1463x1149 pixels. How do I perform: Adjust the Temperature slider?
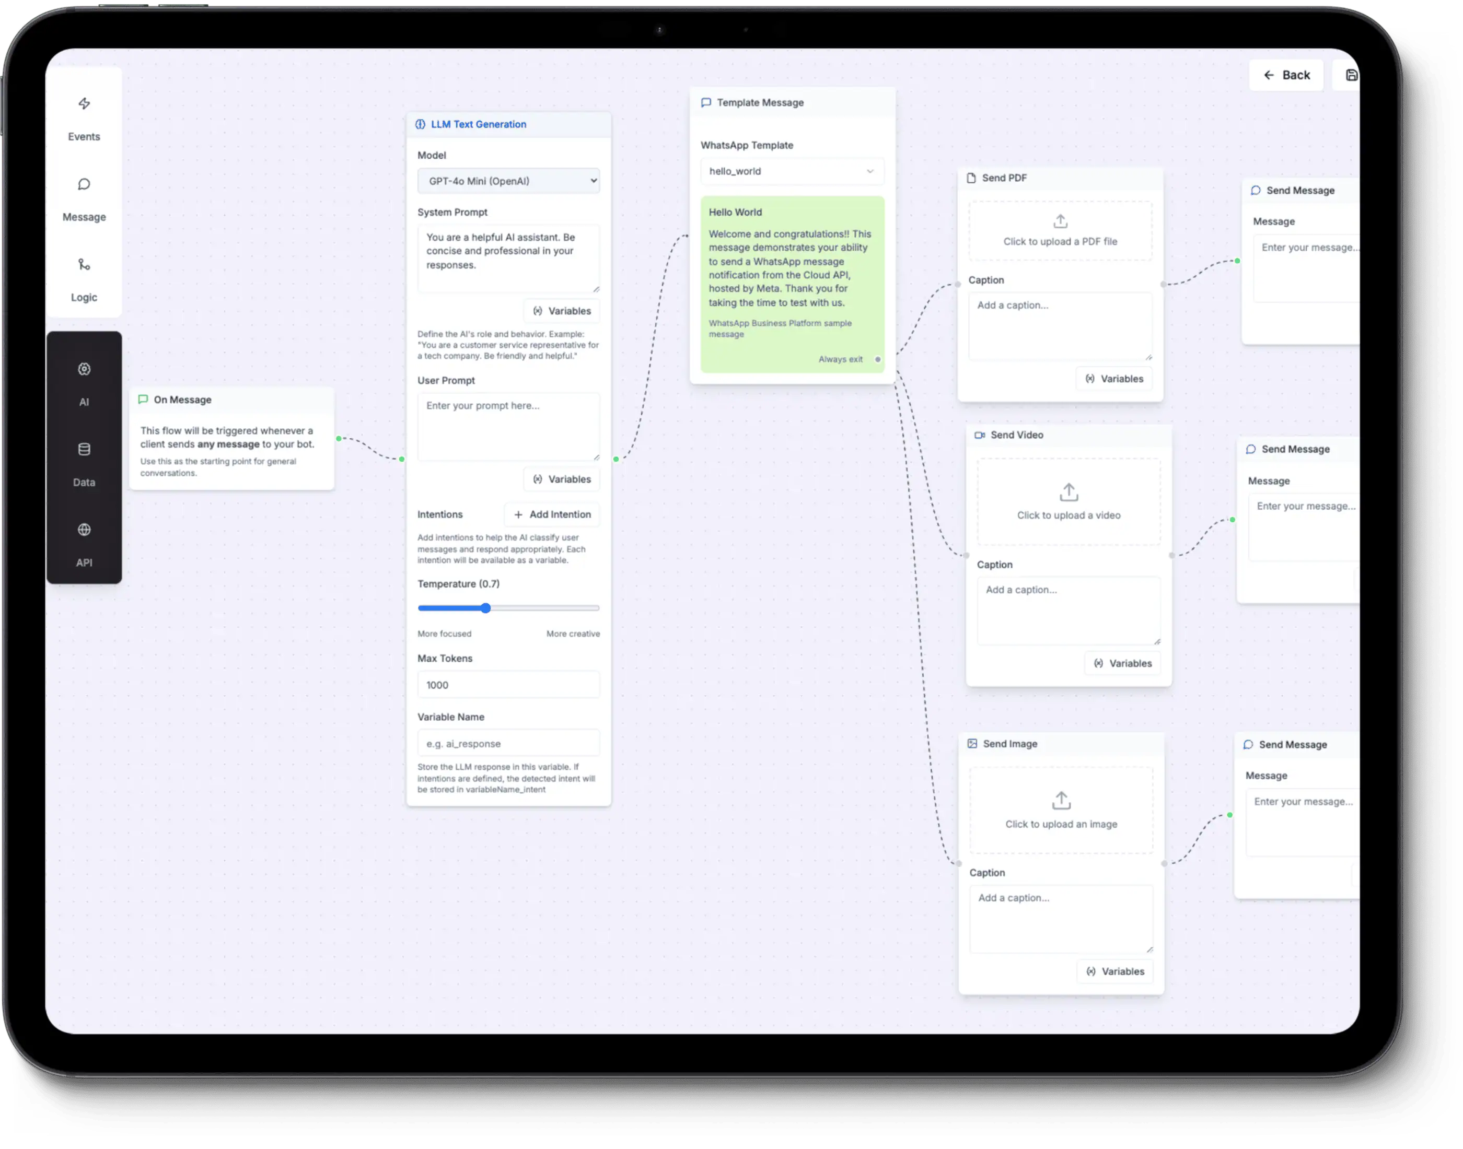[x=486, y=607]
